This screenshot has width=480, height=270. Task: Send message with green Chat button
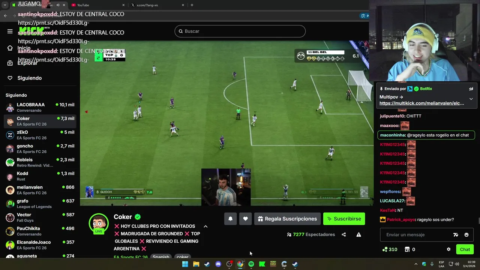coord(465,249)
